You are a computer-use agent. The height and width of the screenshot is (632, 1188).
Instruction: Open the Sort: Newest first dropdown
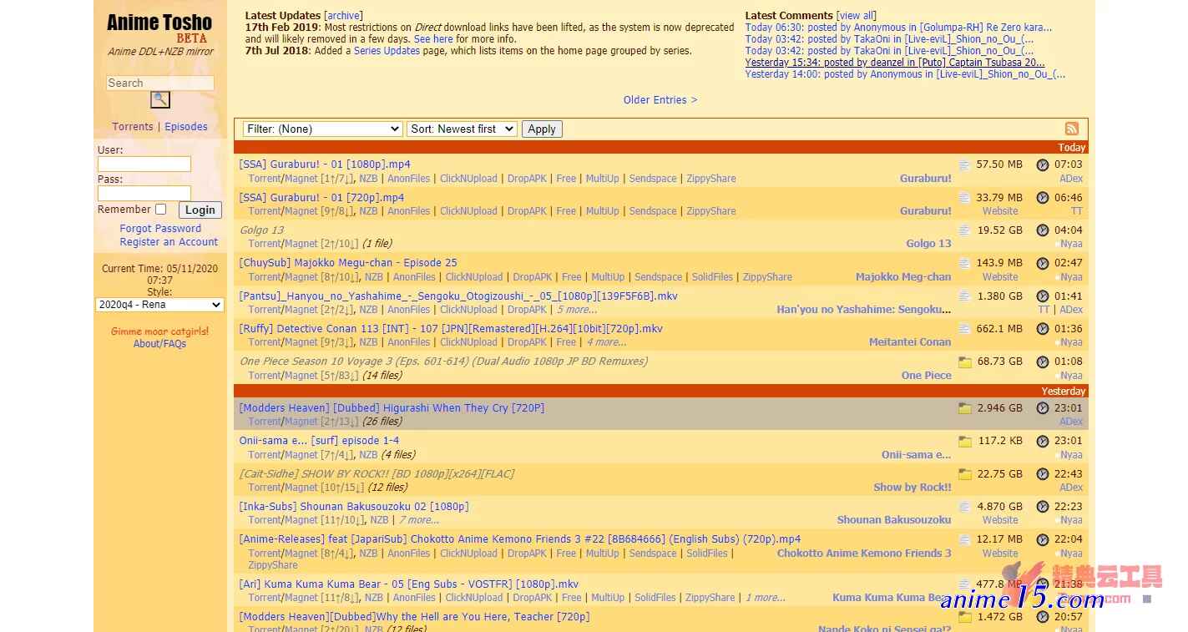pyautogui.click(x=462, y=129)
